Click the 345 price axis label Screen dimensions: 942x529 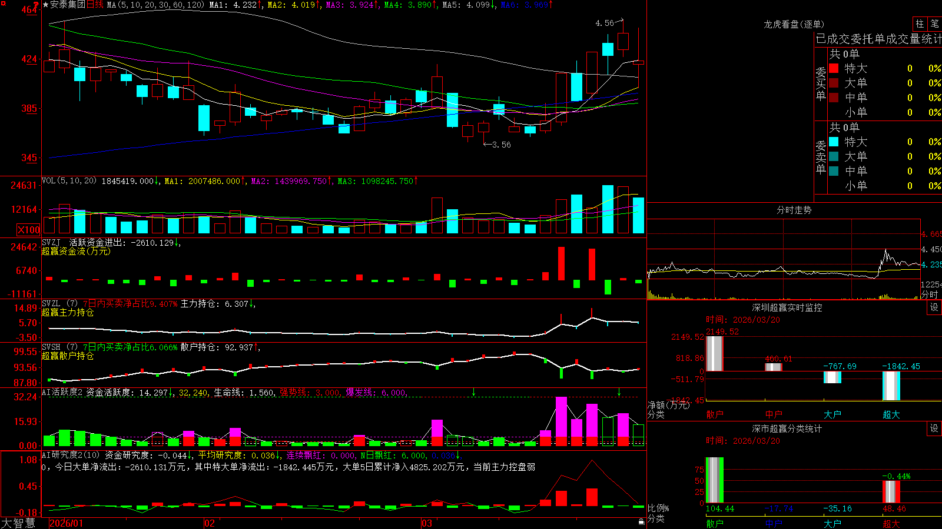[x=29, y=158]
